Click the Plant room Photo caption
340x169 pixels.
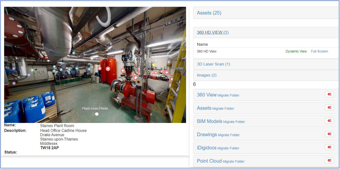point(95,109)
